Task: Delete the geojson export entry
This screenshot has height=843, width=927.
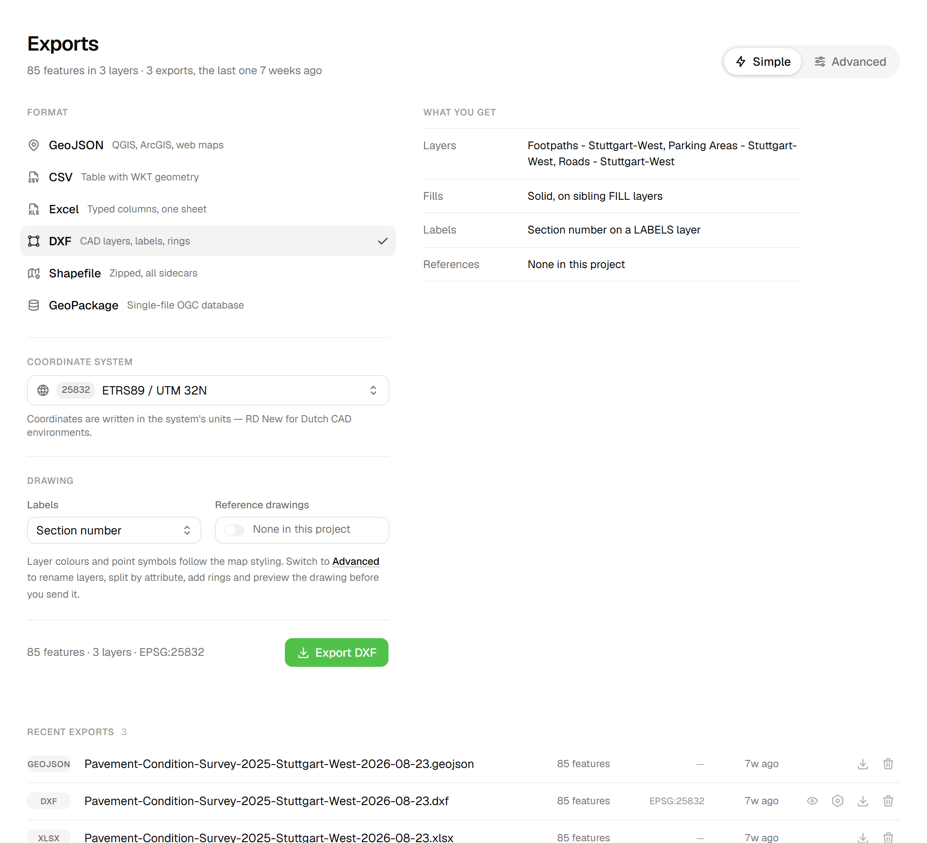Action: (x=888, y=764)
